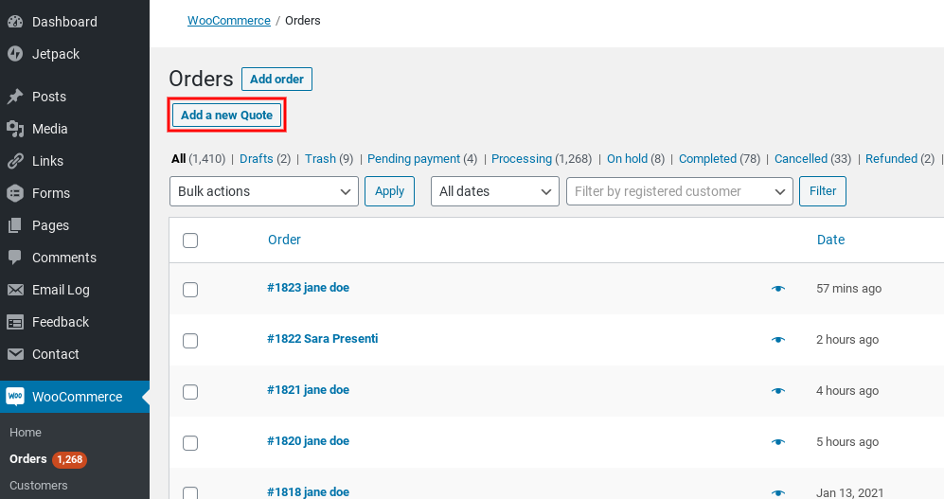Screen dimensions: 944x499
Task: Open the Bulk actions dropdown
Action: pyautogui.click(x=263, y=191)
